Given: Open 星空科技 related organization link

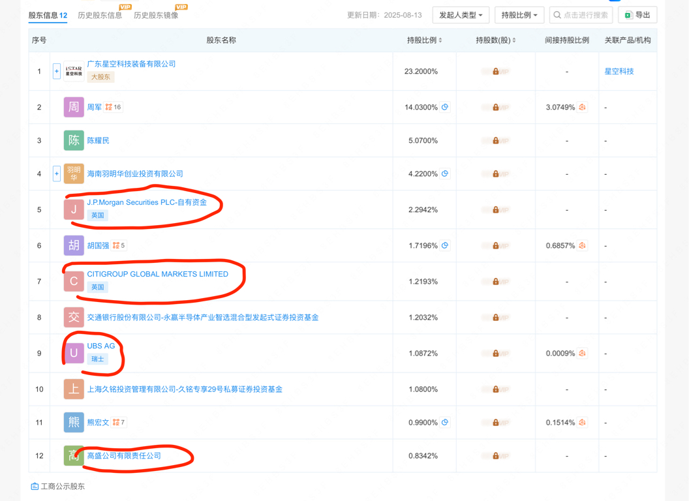Looking at the screenshot, I should [619, 71].
